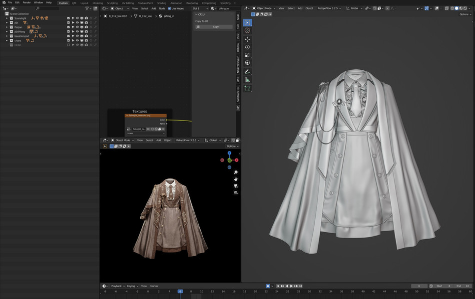
Task: Pick the Annotate tool
Action: pyautogui.click(x=247, y=72)
